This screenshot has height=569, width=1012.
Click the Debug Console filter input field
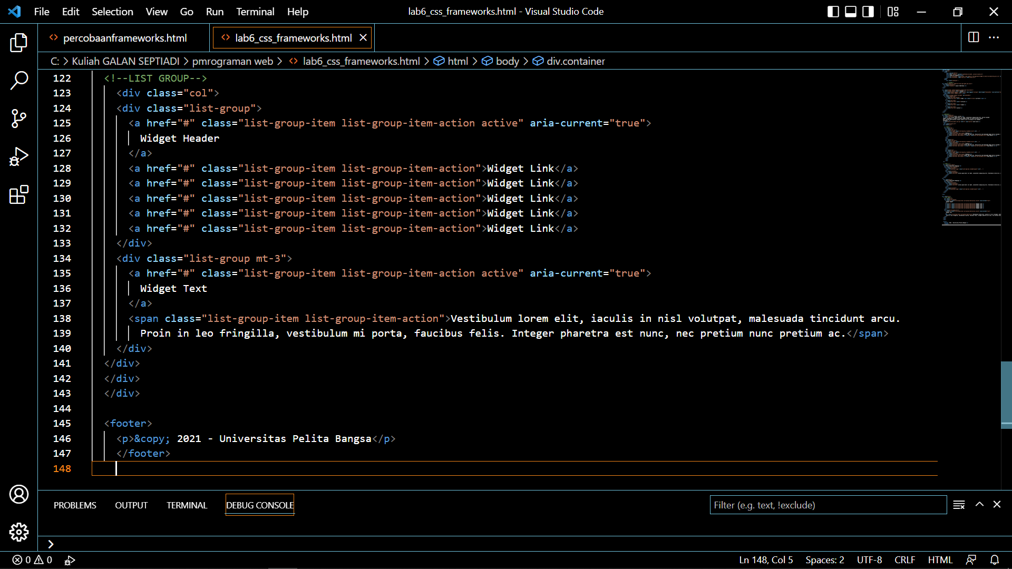pos(828,504)
